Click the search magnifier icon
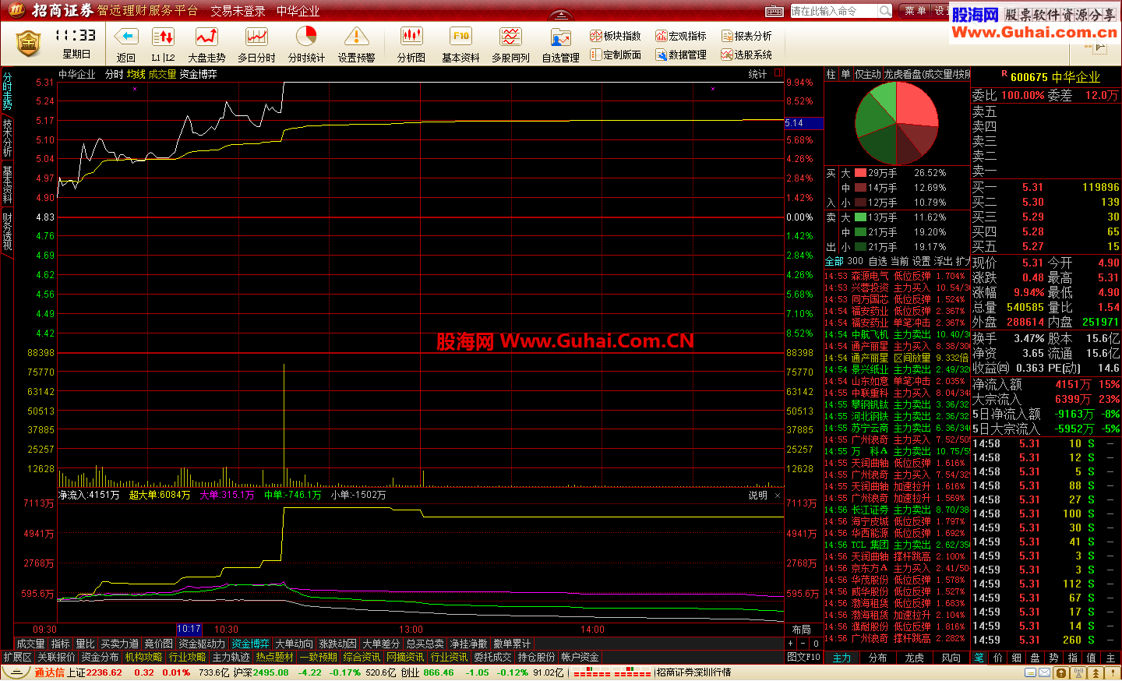The width and height of the screenshot is (1122, 681). pyautogui.click(x=885, y=11)
